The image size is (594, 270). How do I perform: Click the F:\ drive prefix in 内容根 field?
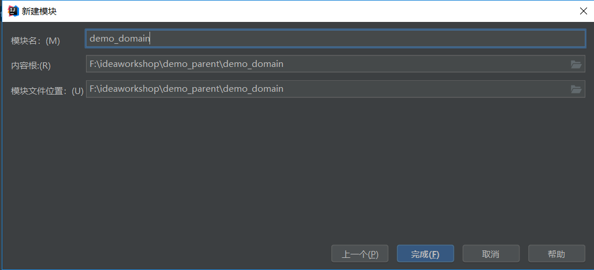[94, 64]
